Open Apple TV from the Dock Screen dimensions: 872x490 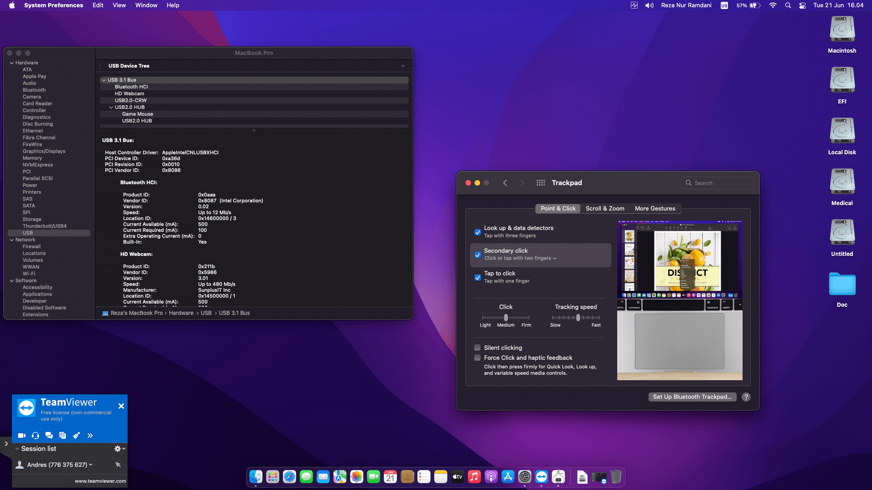(x=458, y=477)
